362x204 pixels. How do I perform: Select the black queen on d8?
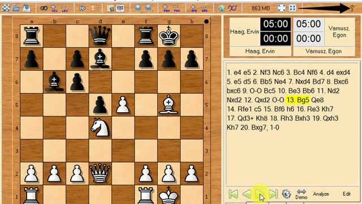click(100, 36)
